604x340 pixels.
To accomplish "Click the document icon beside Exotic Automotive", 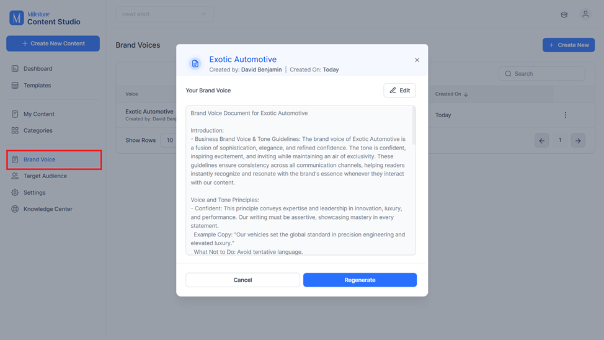I will pos(195,64).
